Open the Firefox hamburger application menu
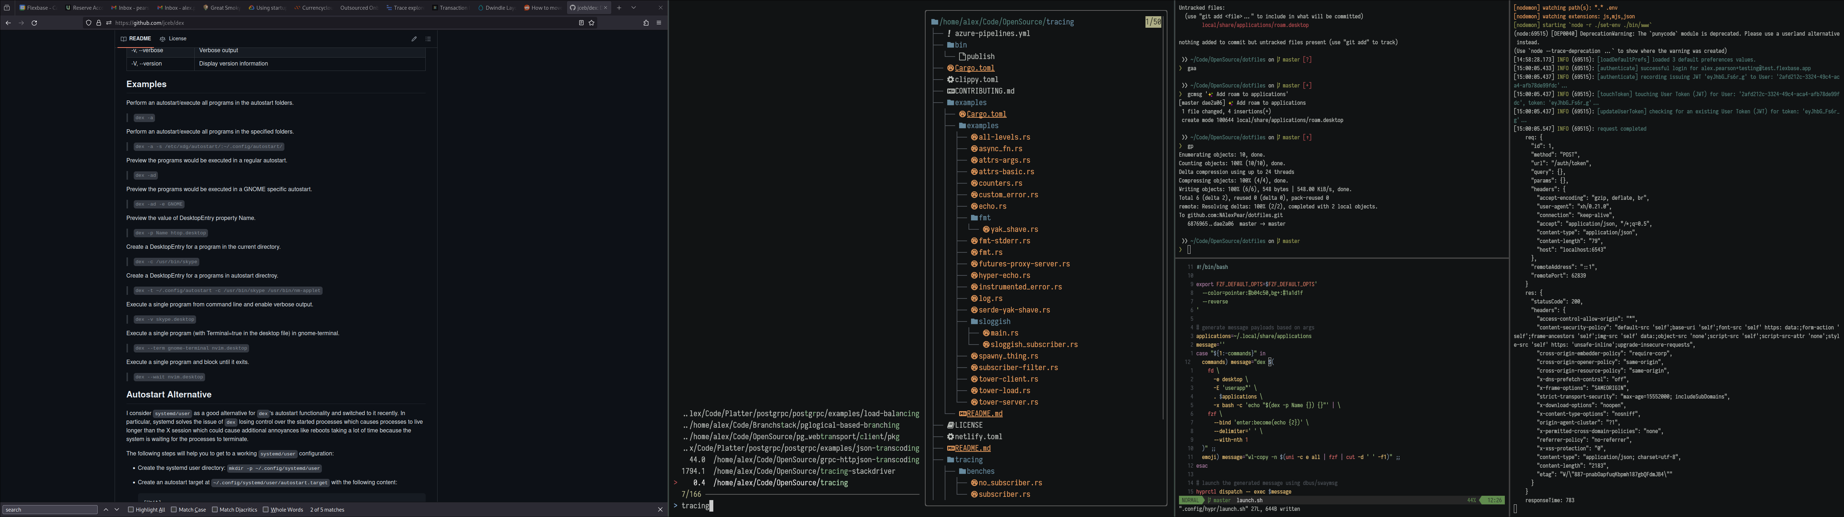Screen dimensions: 1844x517 659,23
